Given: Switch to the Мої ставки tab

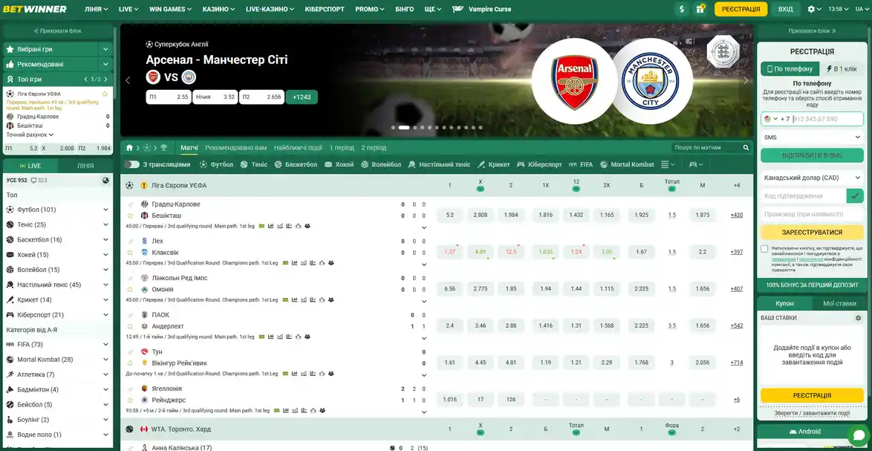Looking at the screenshot, I should [x=840, y=304].
